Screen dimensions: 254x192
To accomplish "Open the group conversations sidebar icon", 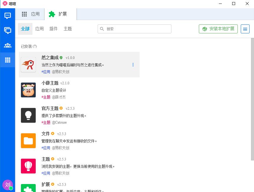I will coord(8,30).
